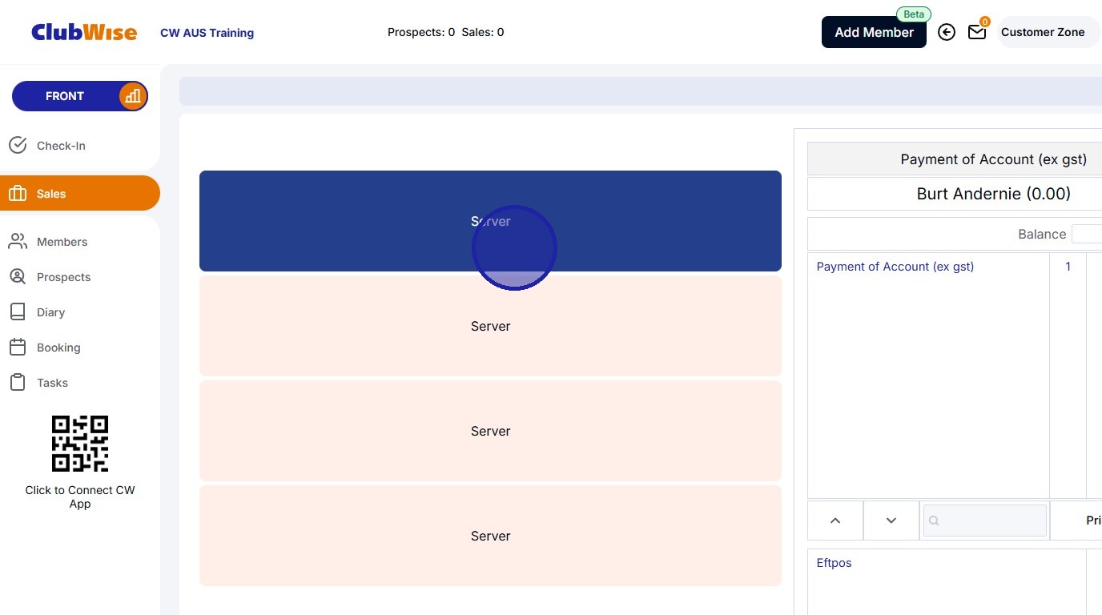Image resolution: width=1102 pixels, height=615 pixels.
Task: Click the ClubWise logo
Action: pos(84,32)
